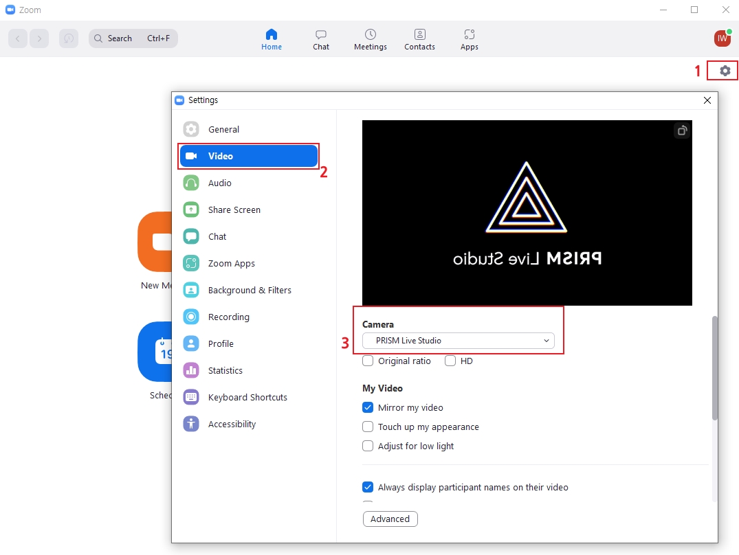
Task: Click the Share Screen icon
Action: click(191, 209)
